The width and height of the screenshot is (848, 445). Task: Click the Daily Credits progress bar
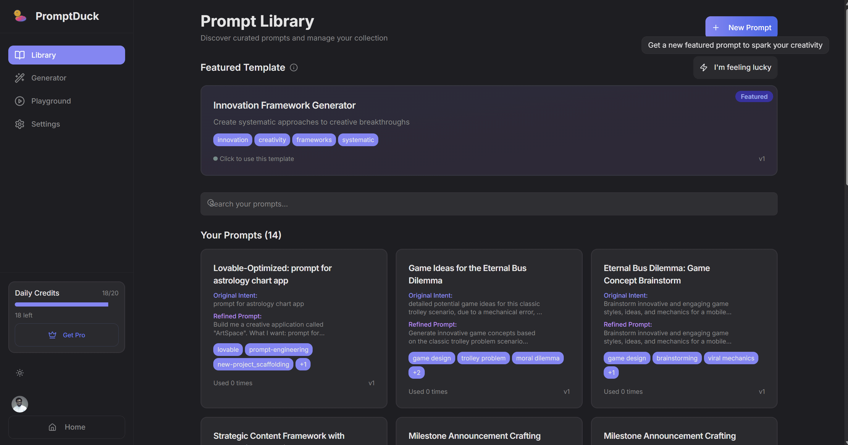point(67,304)
